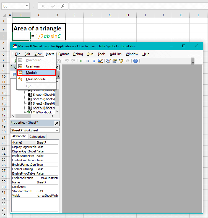Switch to the Alphabetic properties tab
208x218 pixels.
click(x=19, y=136)
